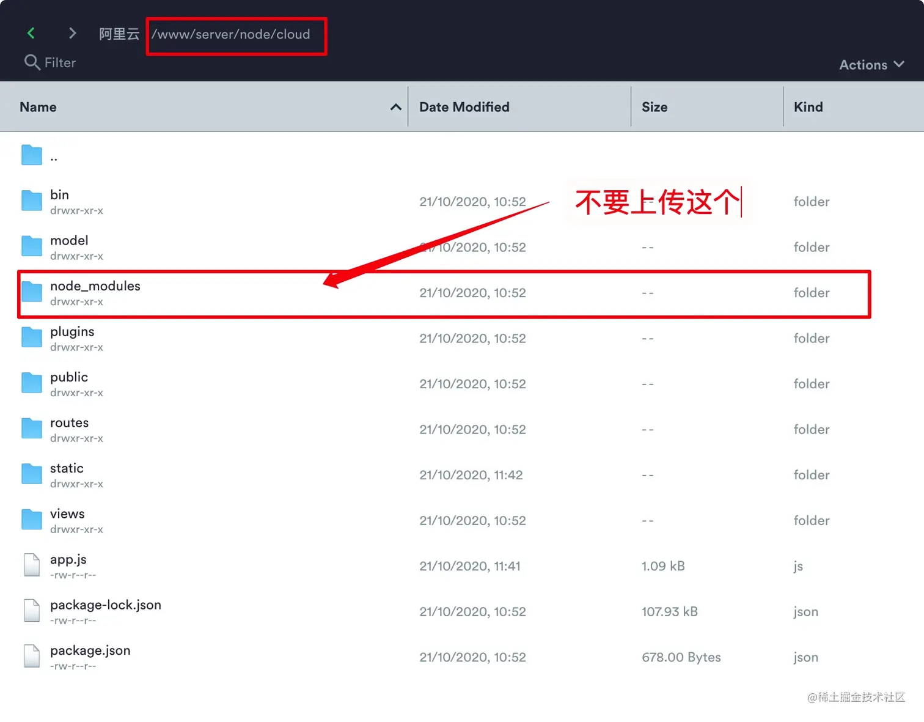Image resolution: width=924 pixels, height=722 pixels.
Task: Select the 'package-lock.json' file name
Action: pos(106,605)
